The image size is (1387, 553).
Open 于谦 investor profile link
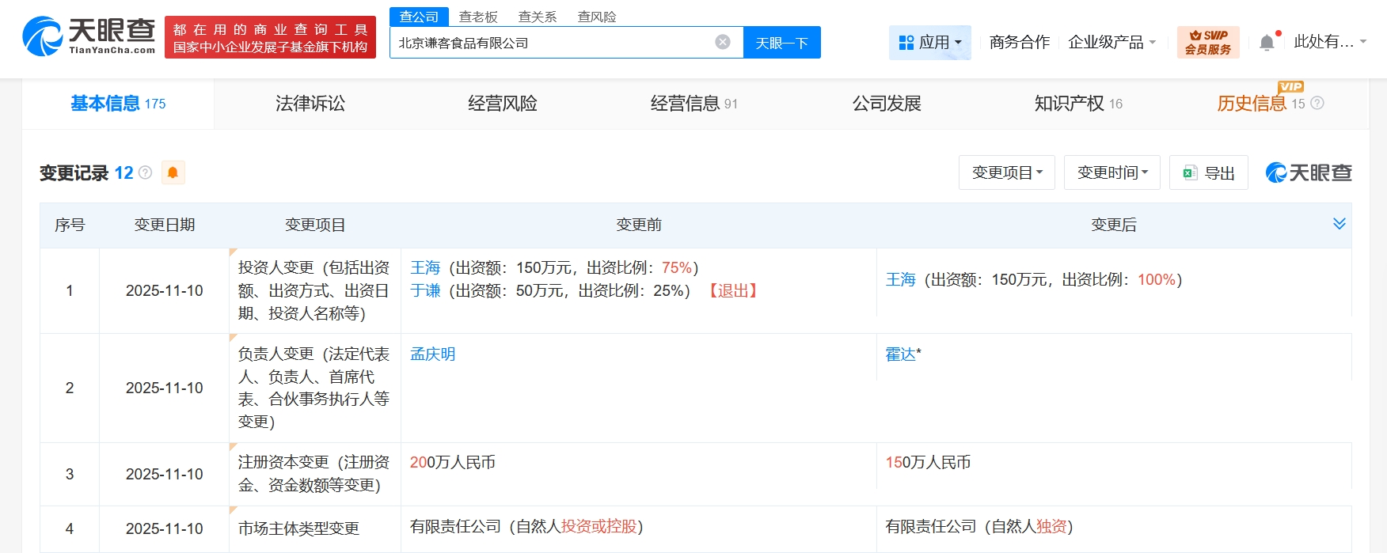(425, 291)
